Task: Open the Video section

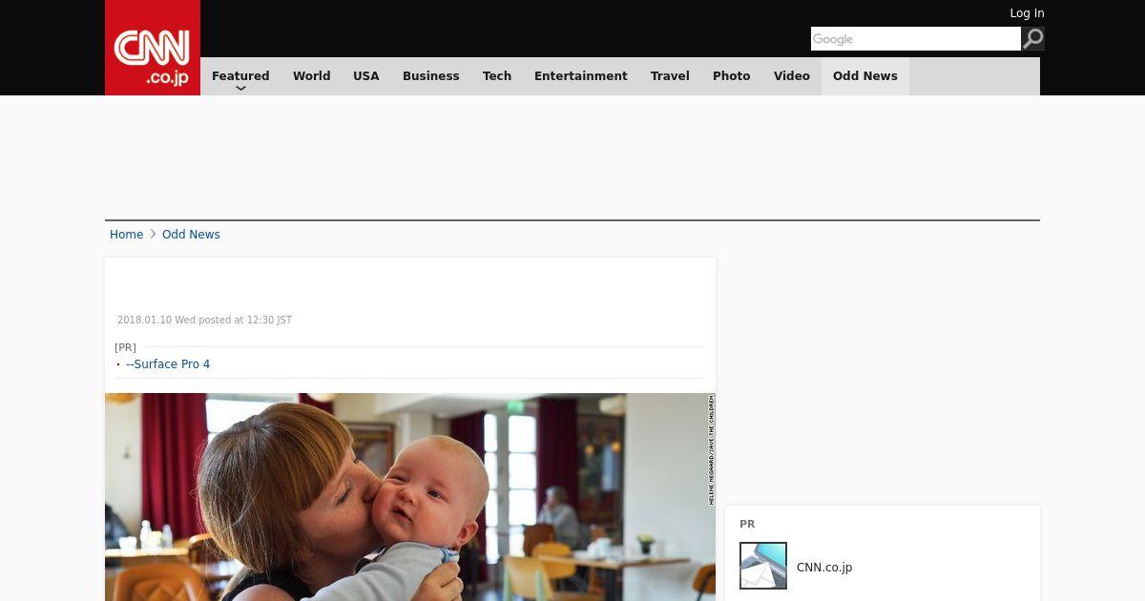Action: tap(792, 76)
